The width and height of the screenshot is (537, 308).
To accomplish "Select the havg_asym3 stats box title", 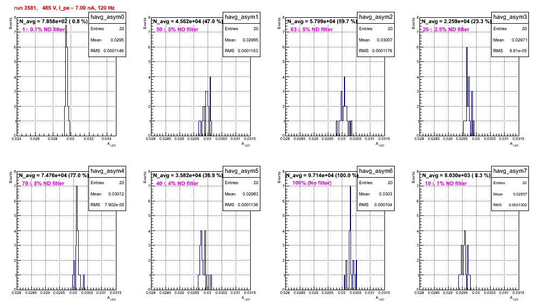I will point(510,17).
